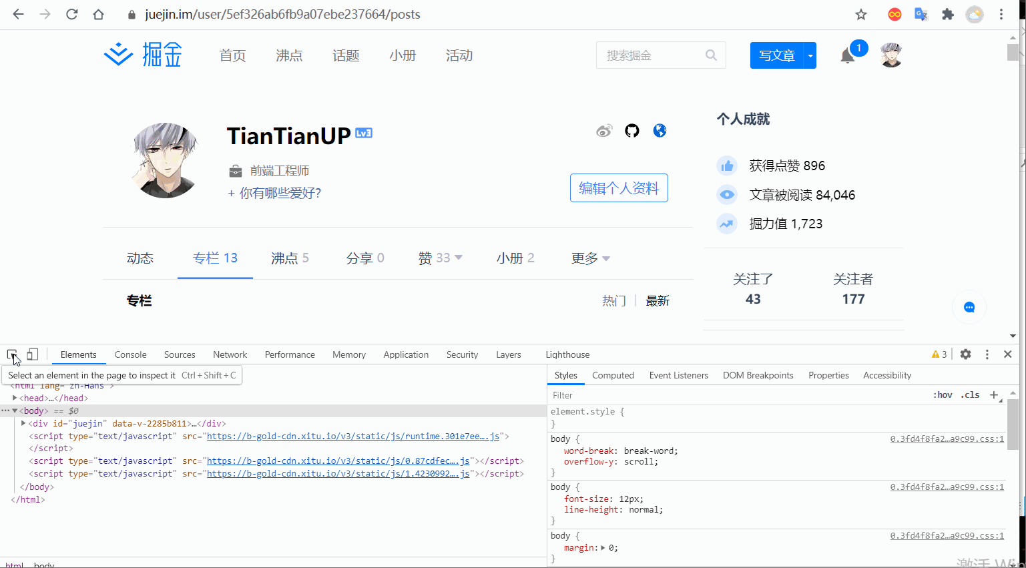Open the browser home page icon
This screenshot has height=568, width=1026.
tap(99, 14)
